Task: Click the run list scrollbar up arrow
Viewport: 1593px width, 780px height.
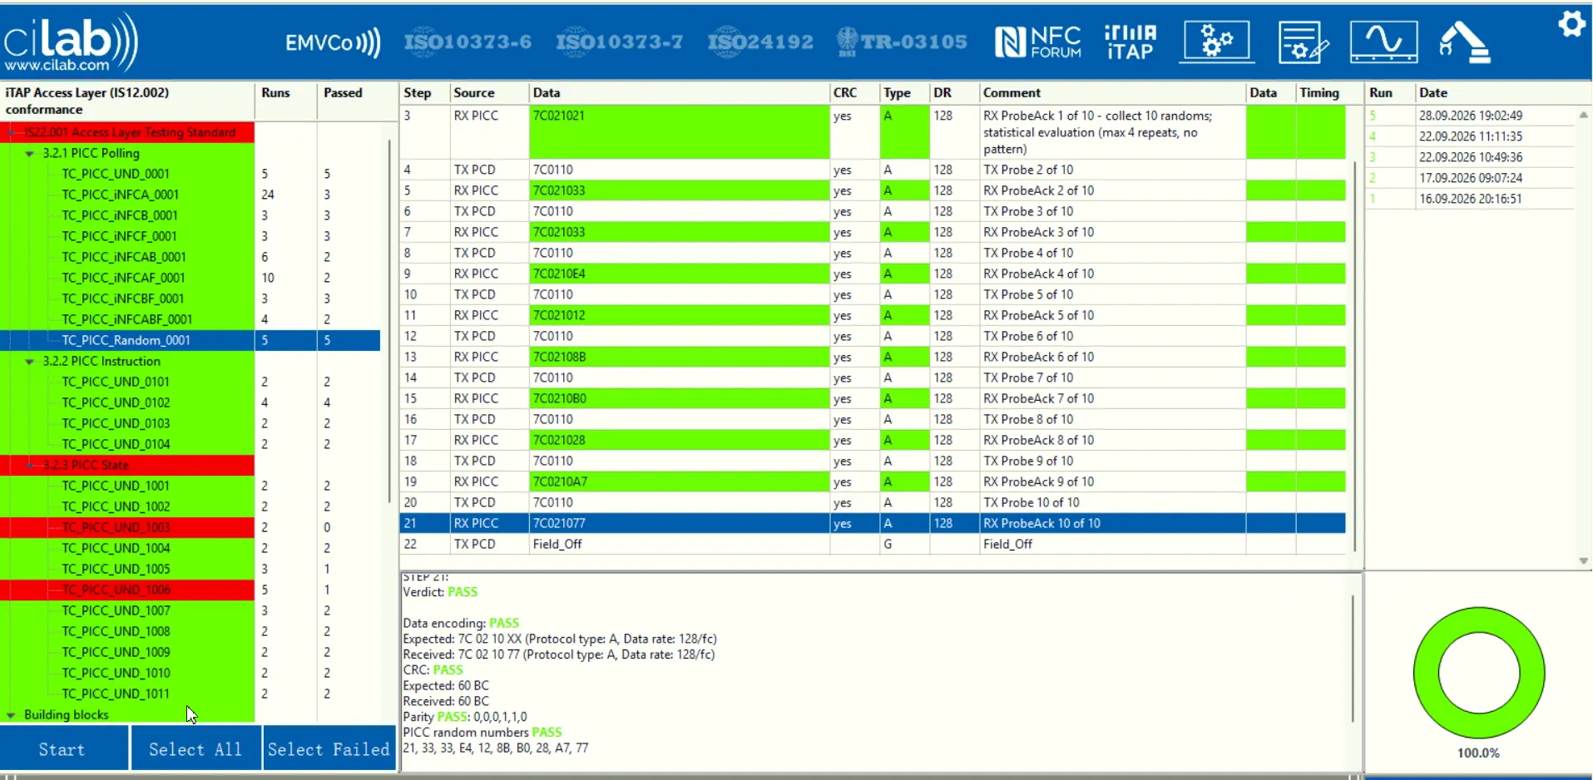Action: tap(1583, 115)
